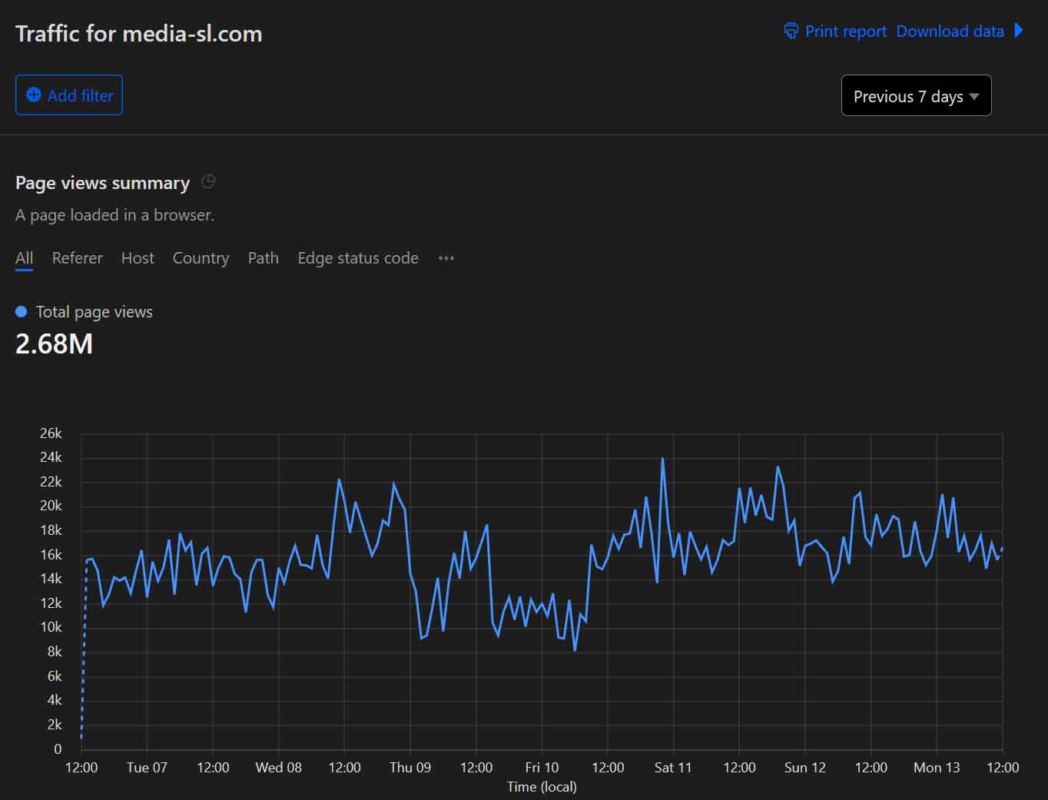Click the Download data link
The height and width of the screenshot is (800, 1048).
pyautogui.click(x=950, y=32)
